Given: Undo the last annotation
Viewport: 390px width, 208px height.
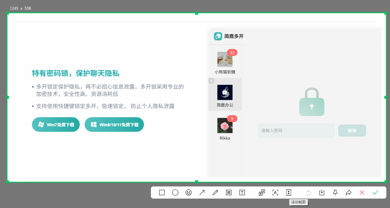Looking at the screenshot, I should (x=308, y=193).
